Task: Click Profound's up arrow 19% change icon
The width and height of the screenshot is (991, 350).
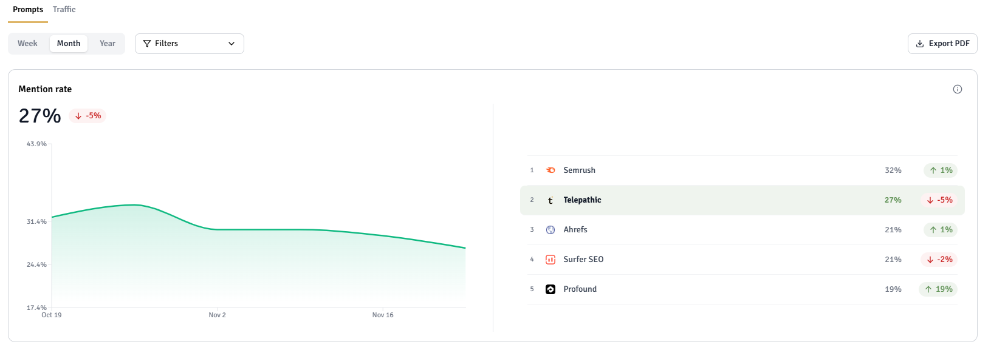Action: point(928,289)
